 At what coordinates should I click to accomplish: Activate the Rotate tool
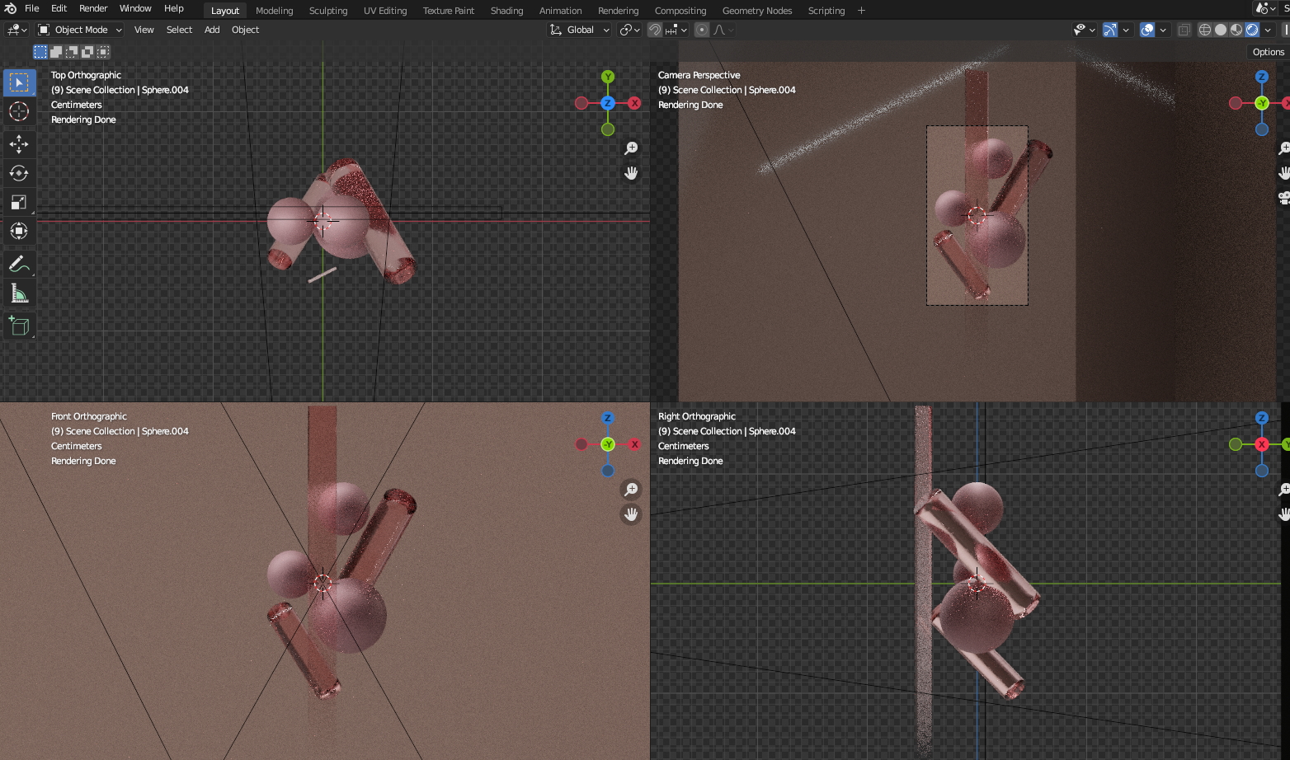pyautogui.click(x=19, y=173)
